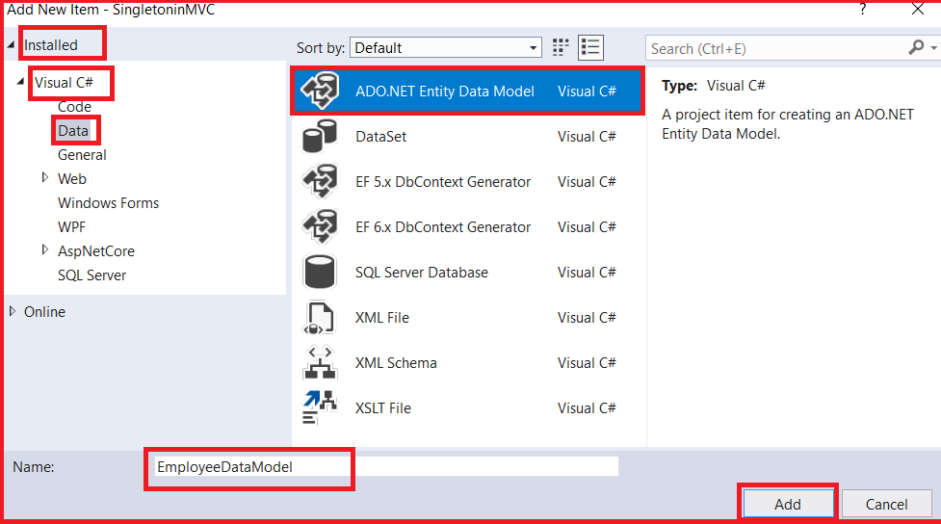
Task: Click the DataSet template icon
Action: tap(319, 136)
